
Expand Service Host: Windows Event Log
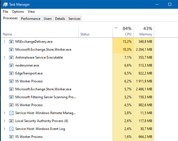pos(5,129)
